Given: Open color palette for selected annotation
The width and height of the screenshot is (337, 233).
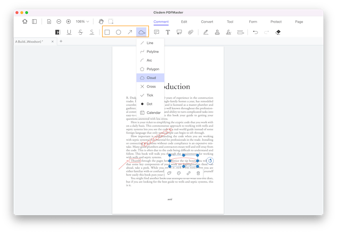Looking at the screenshot, I should point(179,173).
